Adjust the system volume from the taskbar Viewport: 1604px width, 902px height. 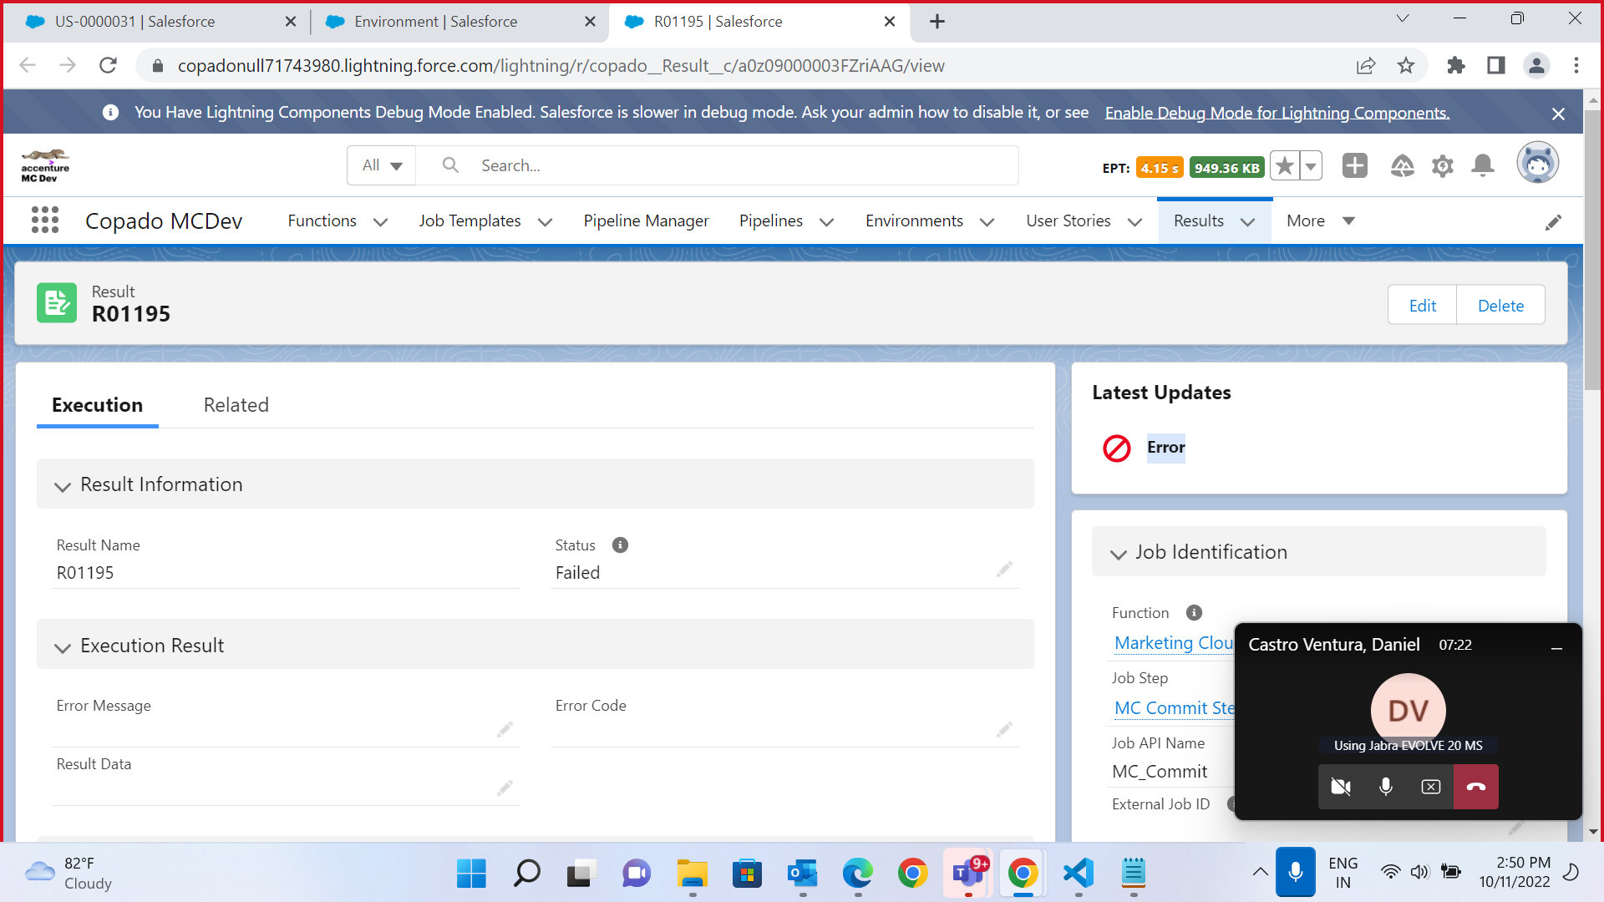(1420, 872)
